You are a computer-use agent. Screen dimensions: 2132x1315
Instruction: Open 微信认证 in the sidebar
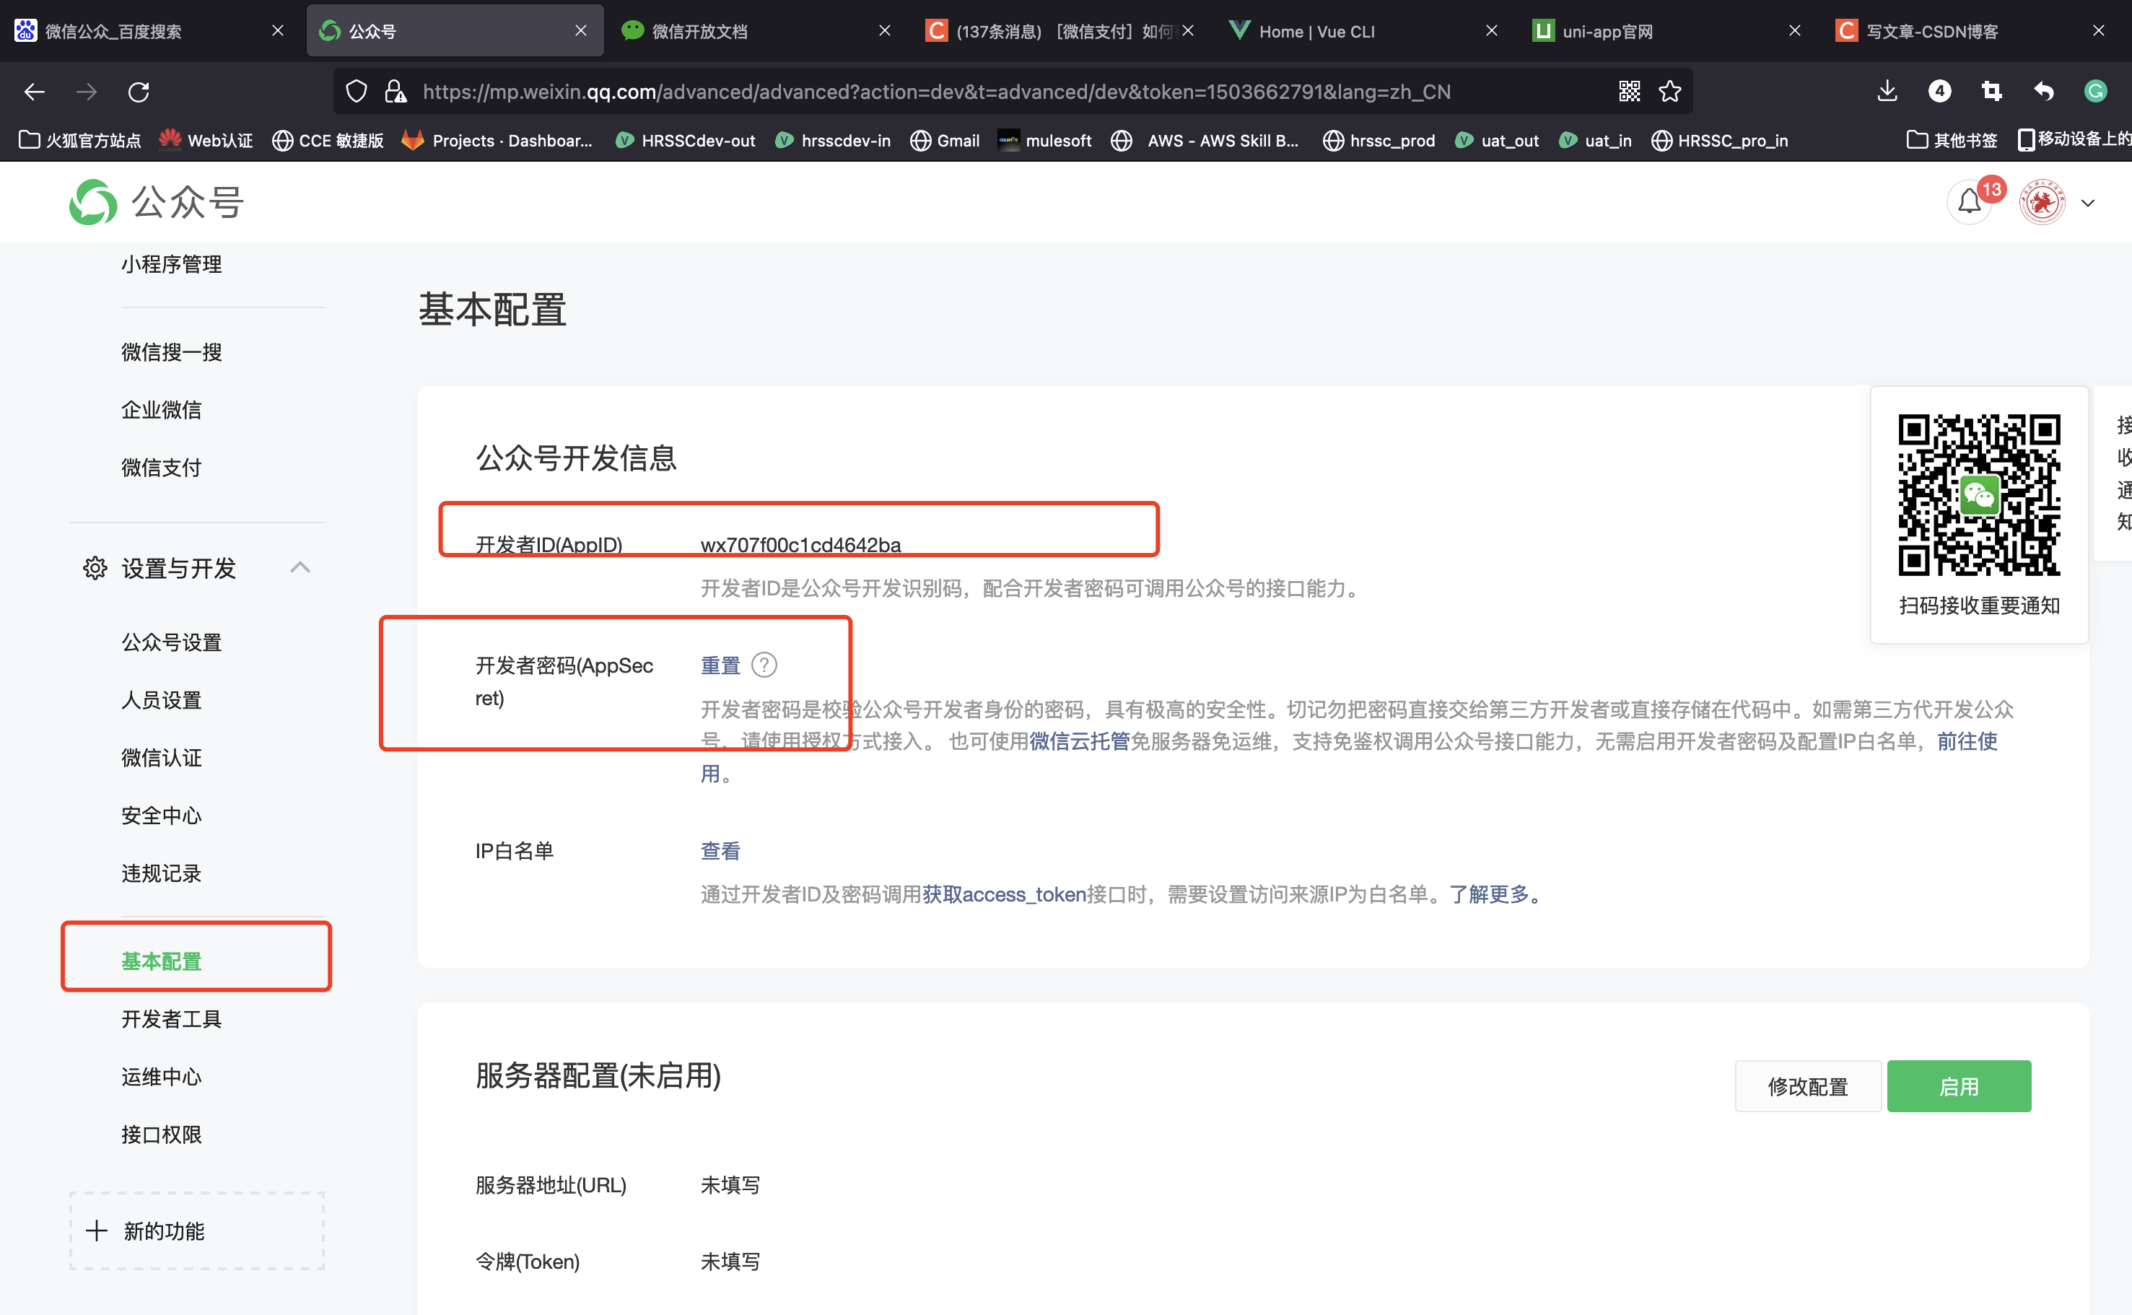pyautogui.click(x=161, y=758)
